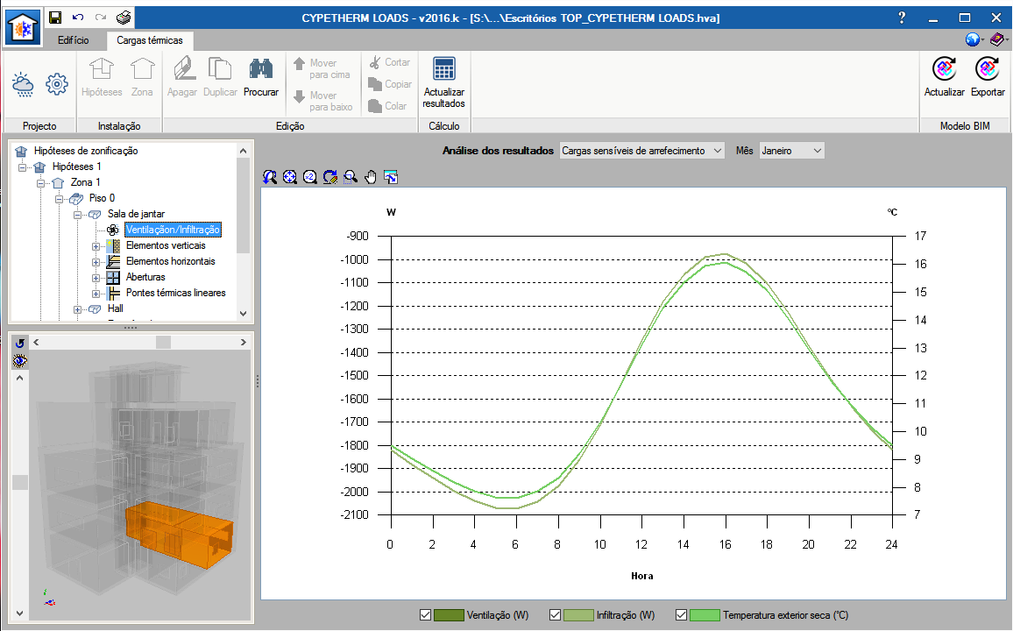This screenshot has height=631, width=1013.
Task: Click the chart window export tool
Action: coord(391,177)
